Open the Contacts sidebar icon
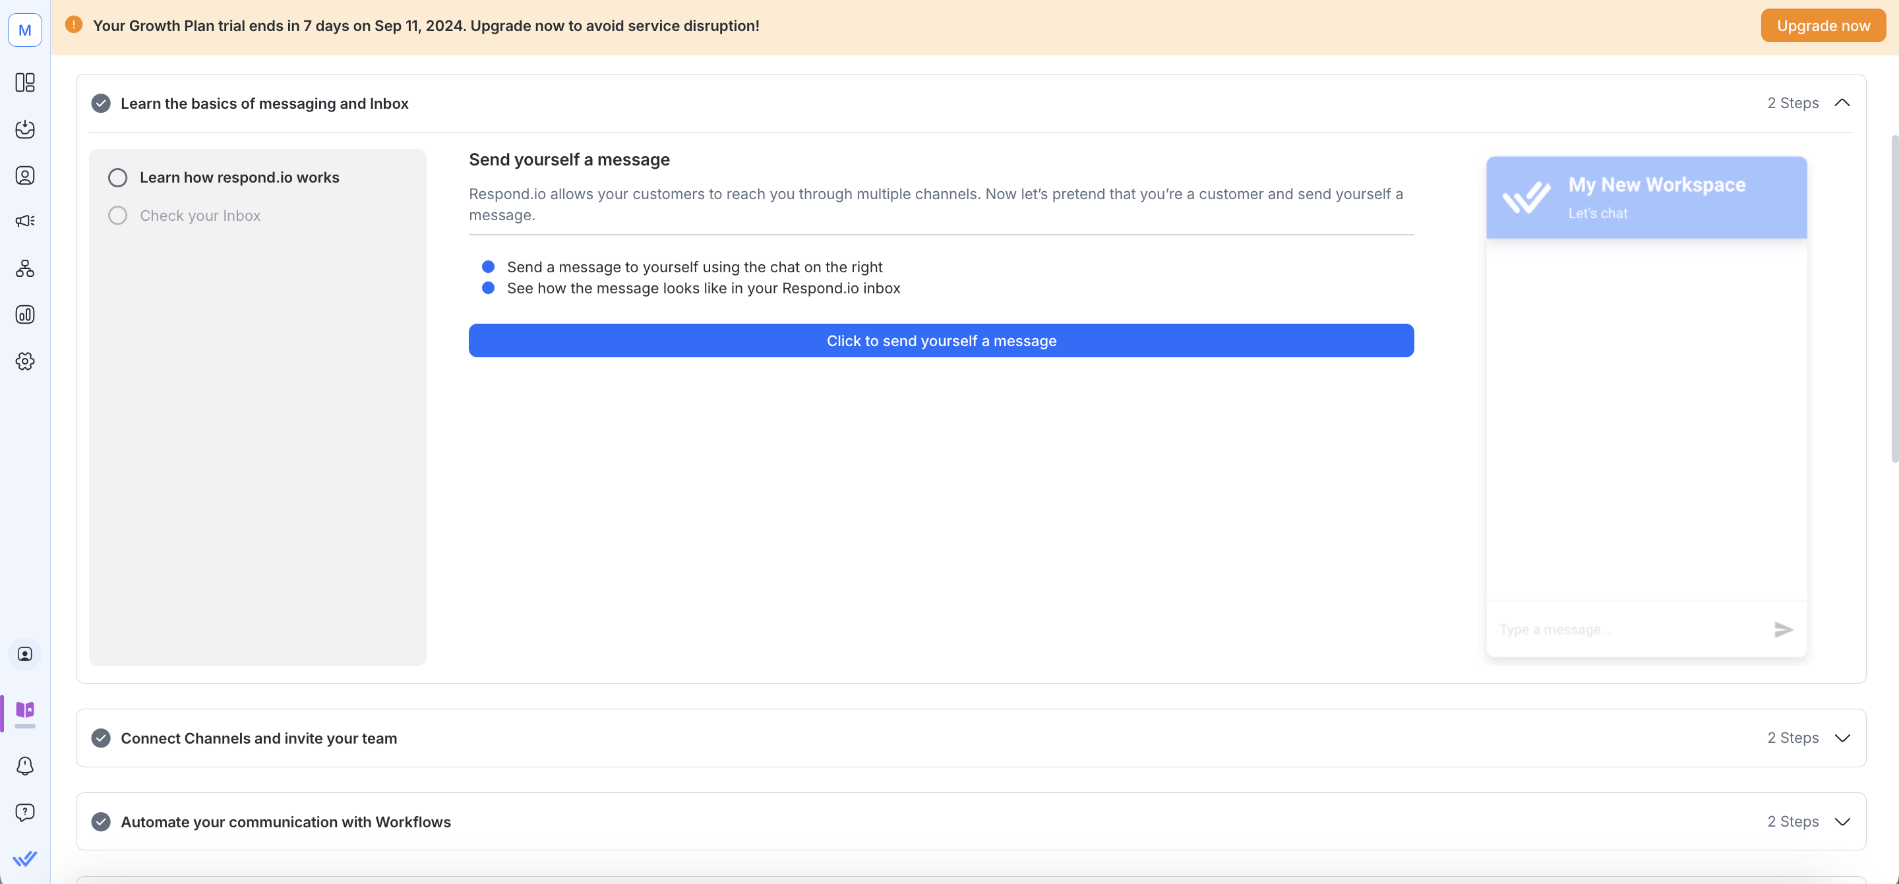The image size is (1899, 884). 25,175
